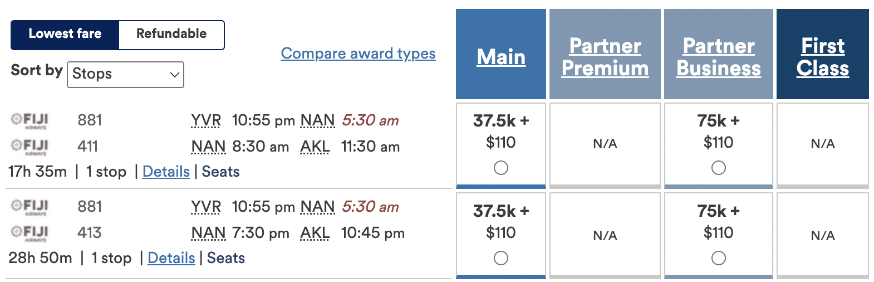The image size is (874, 282).
Task: Switch to the Lowest fare tab
Action: [x=65, y=34]
